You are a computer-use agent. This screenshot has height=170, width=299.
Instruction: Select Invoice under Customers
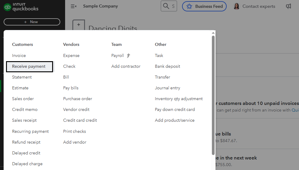[19, 55]
